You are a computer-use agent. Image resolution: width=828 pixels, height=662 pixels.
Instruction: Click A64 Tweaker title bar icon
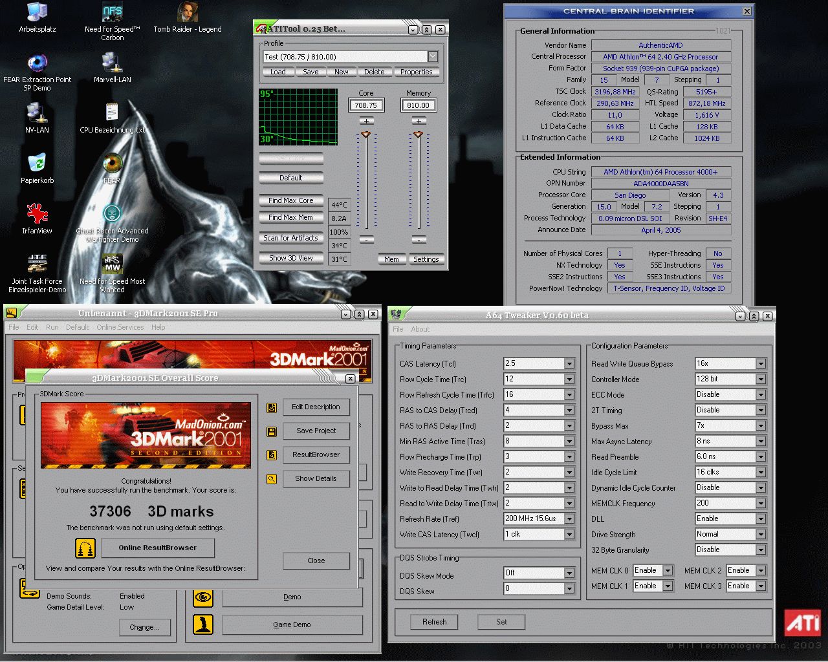(397, 315)
